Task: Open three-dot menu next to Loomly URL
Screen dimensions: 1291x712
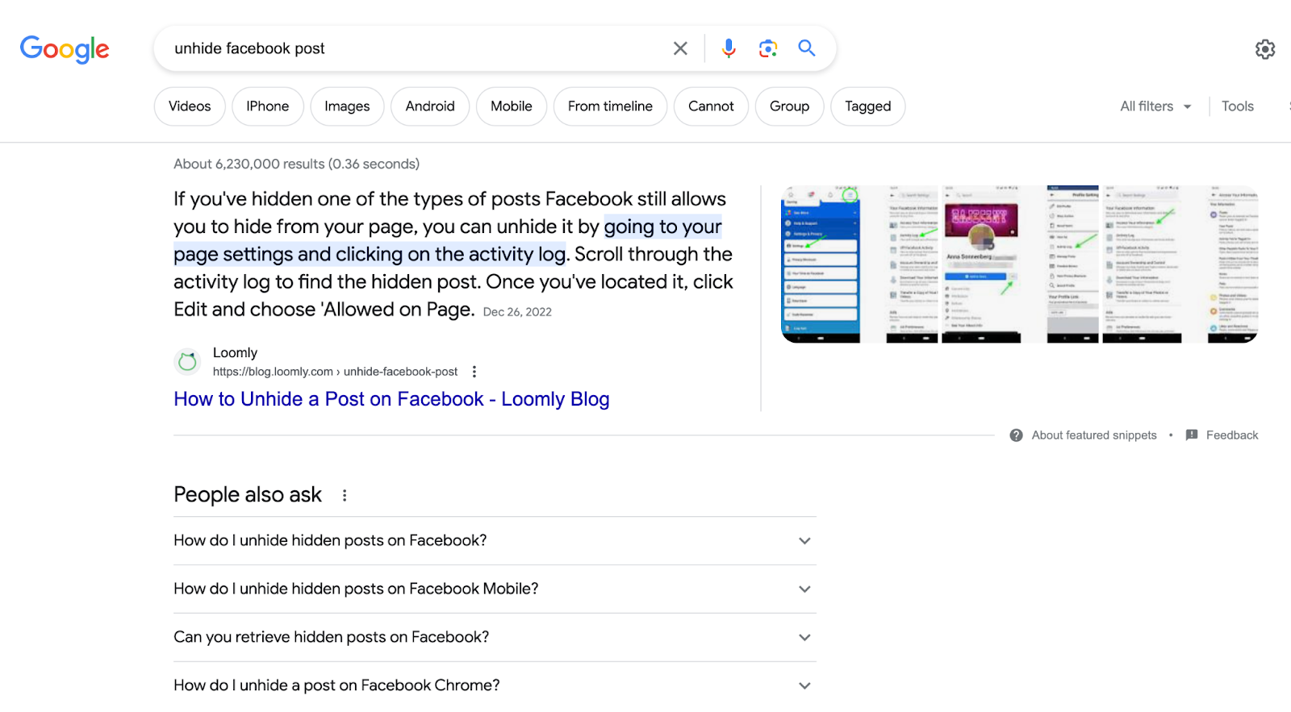Action: pos(474,372)
